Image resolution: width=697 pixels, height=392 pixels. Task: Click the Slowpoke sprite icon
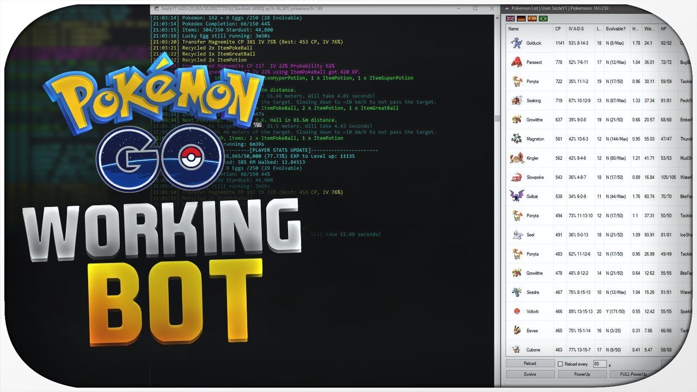[x=516, y=177]
